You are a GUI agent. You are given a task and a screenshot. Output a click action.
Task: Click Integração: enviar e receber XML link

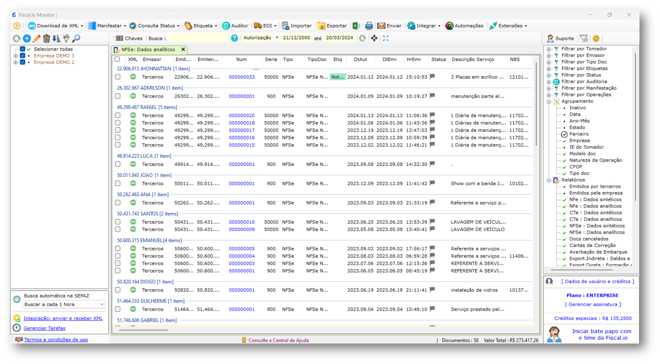[63, 318]
